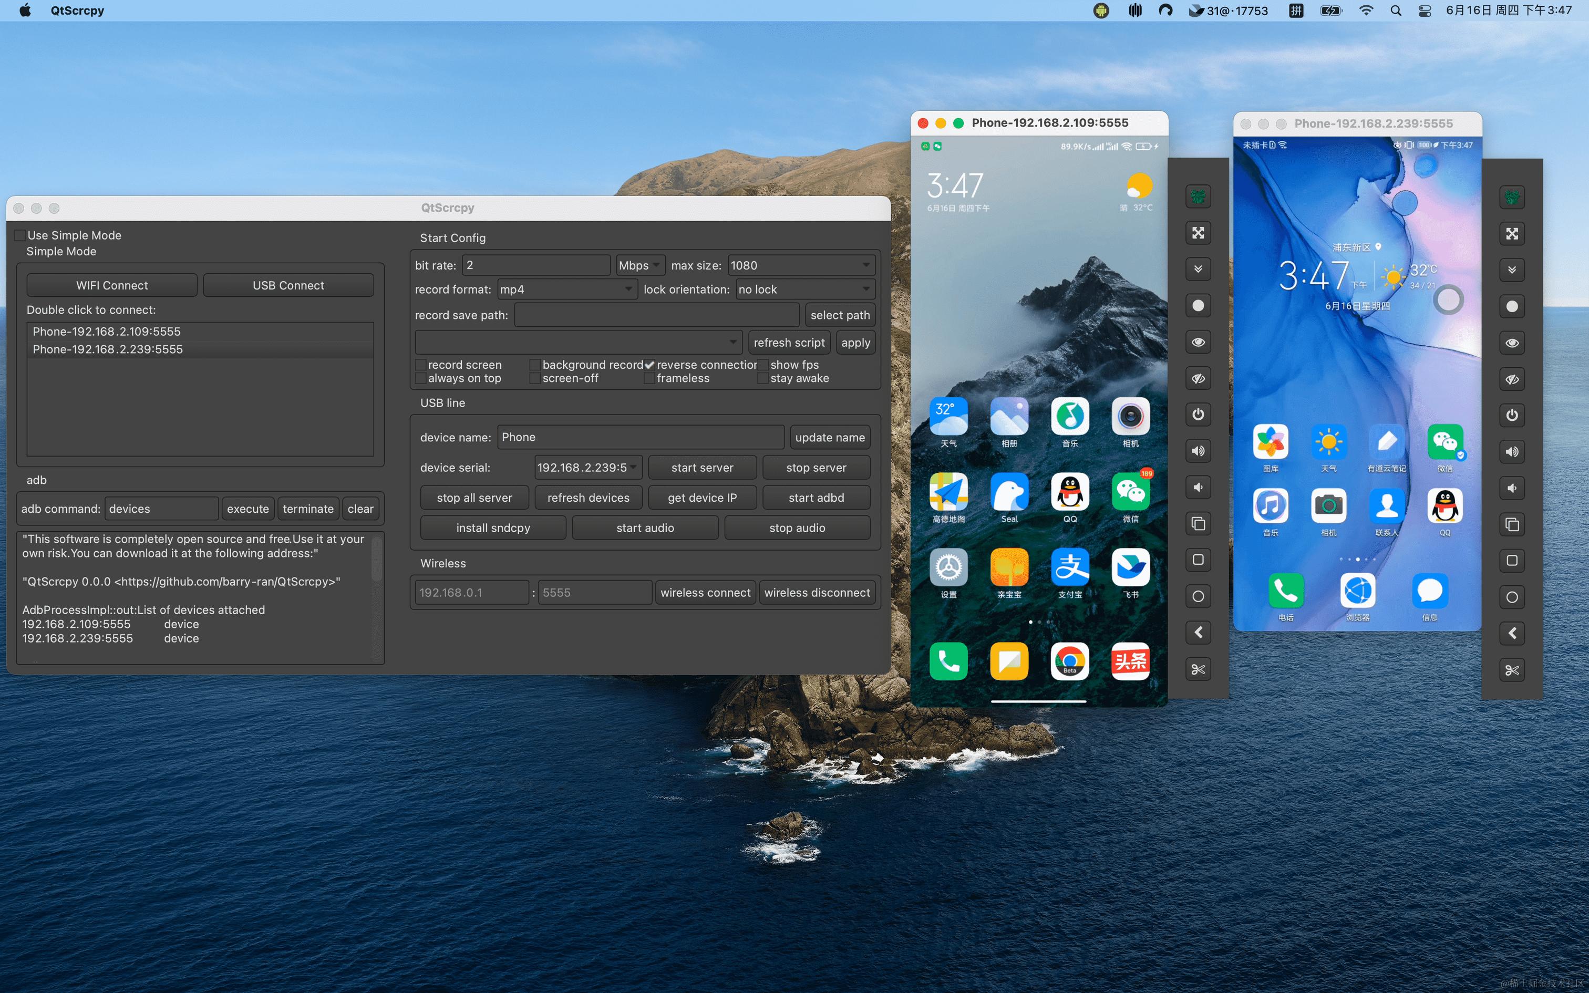Open the lock orientation no lock dropdown
This screenshot has height=993, width=1589.
pyautogui.click(x=802, y=288)
